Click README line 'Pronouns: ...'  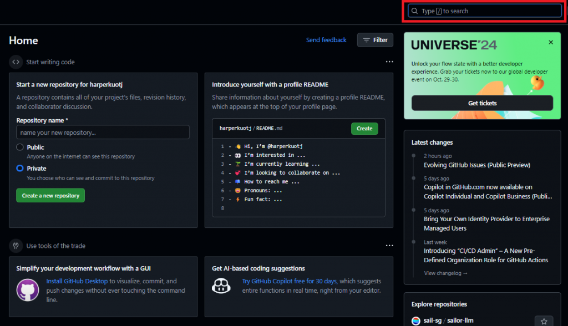pyautogui.click(x=263, y=190)
